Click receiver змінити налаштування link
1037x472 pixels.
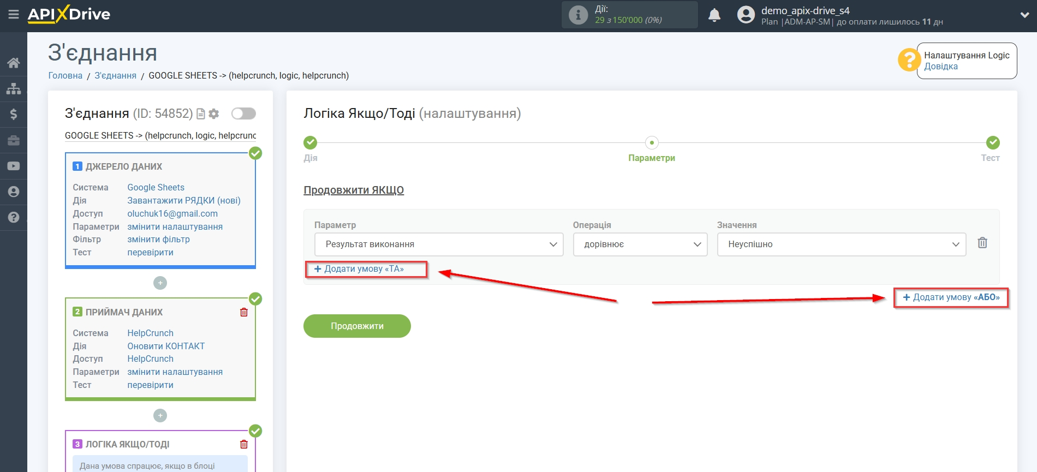175,372
